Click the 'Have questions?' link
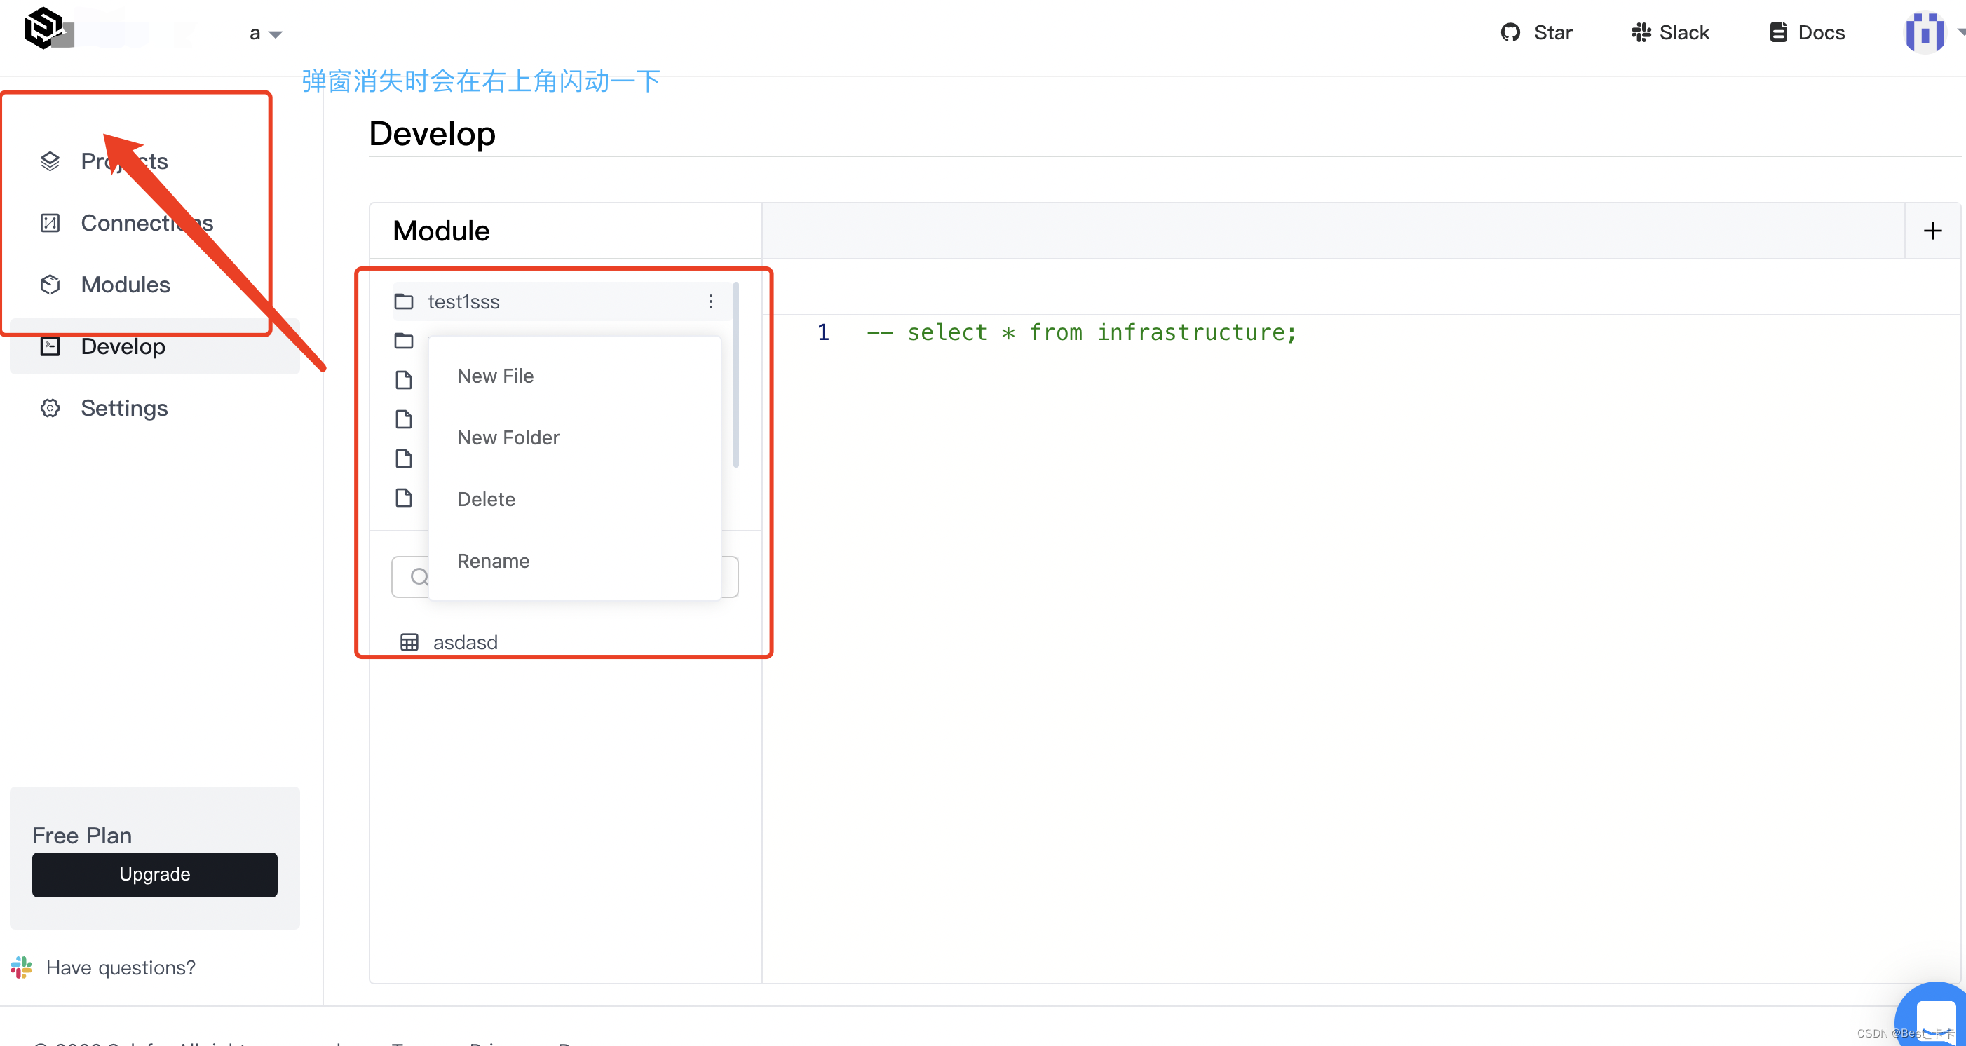1966x1046 pixels. click(x=121, y=967)
